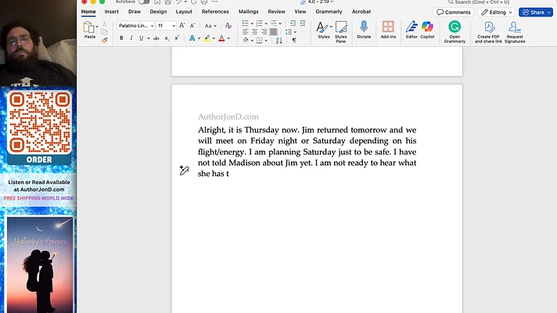Image resolution: width=557 pixels, height=313 pixels.
Task: Toggle the AutoSave switch
Action: [144, 2]
